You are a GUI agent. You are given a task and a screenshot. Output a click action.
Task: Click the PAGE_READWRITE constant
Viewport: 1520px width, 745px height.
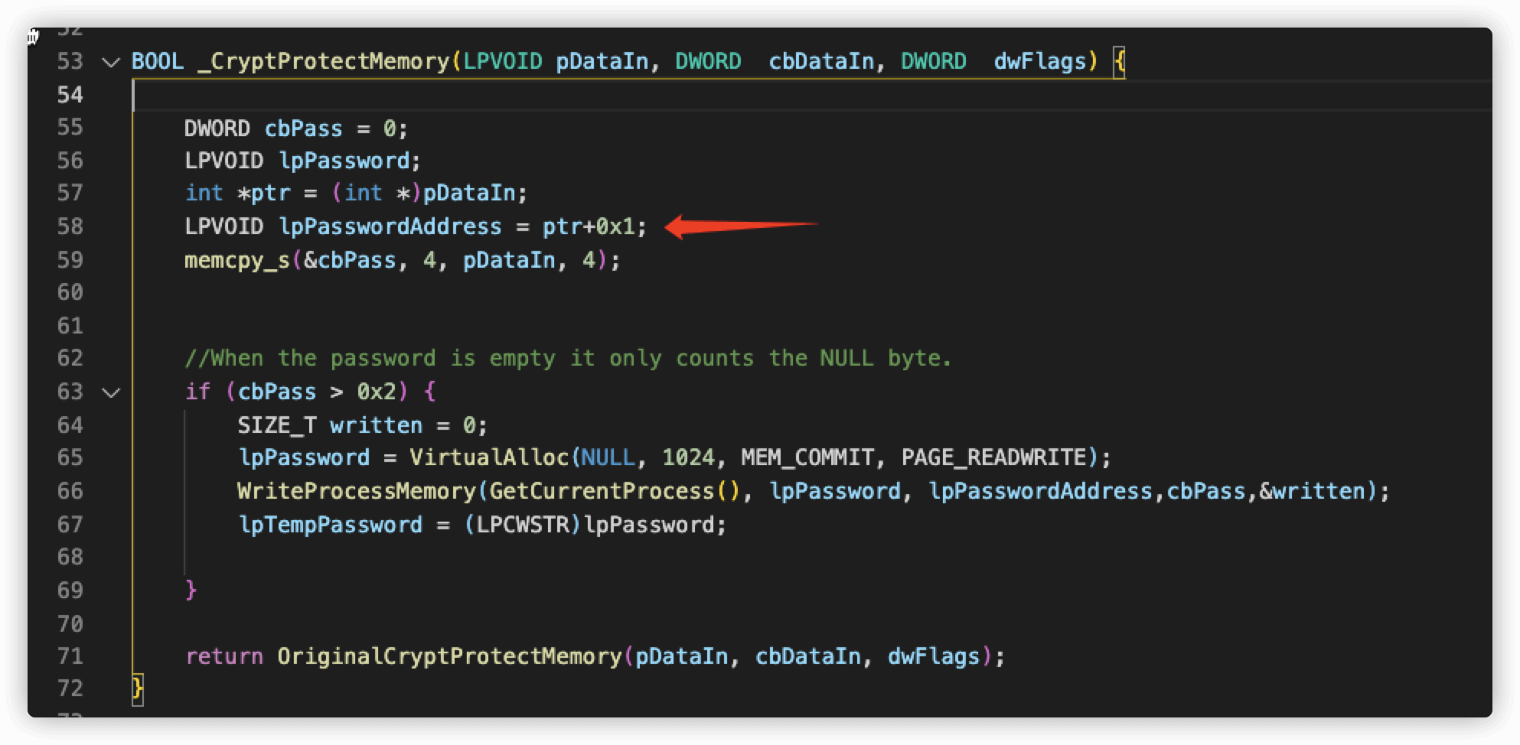[x=993, y=457]
